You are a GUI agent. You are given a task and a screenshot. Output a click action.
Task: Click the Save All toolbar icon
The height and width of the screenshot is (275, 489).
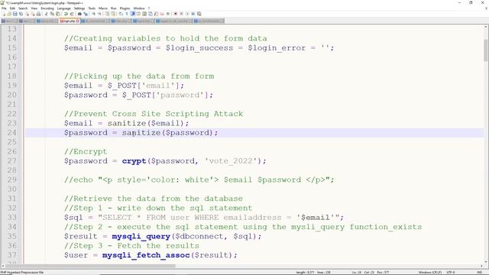click(21, 14)
